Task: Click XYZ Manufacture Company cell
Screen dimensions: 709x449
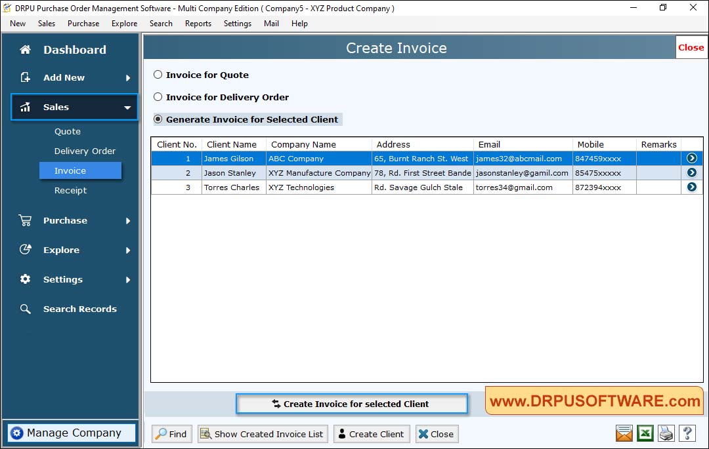Action: (x=319, y=173)
